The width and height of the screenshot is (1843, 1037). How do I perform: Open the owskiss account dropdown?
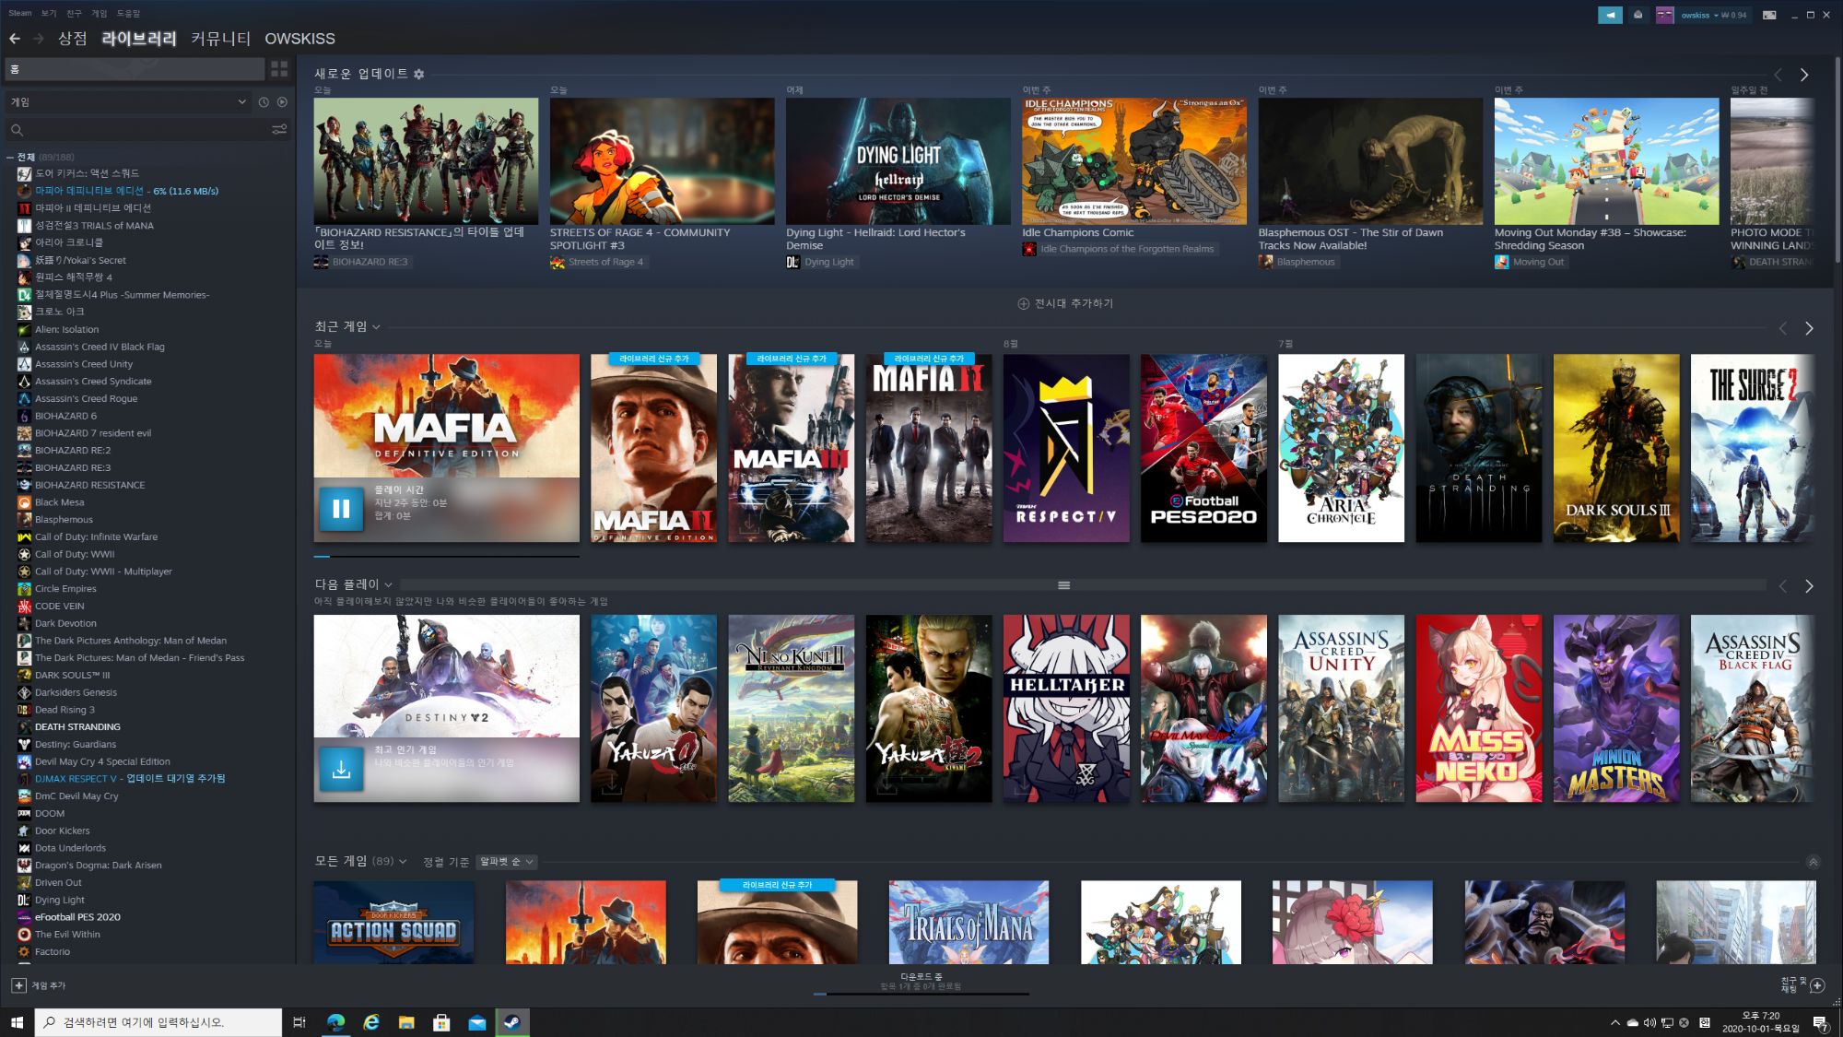1696,15
